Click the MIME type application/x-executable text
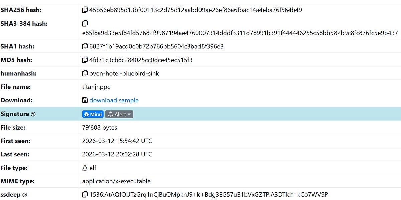 click(116, 181)
